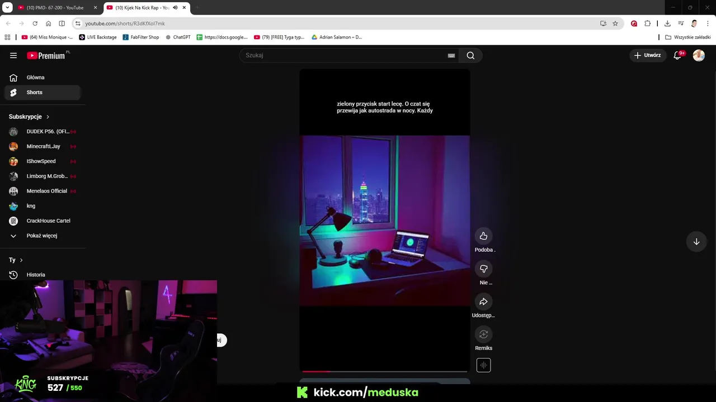Screen dimensions: 716x402
Task: Expand the Ty section chevron
Action: pos(21,260)
